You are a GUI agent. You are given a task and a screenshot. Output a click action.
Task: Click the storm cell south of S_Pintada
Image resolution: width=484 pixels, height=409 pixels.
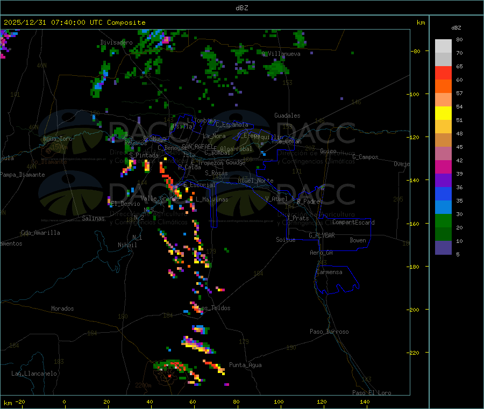[147, 166]
